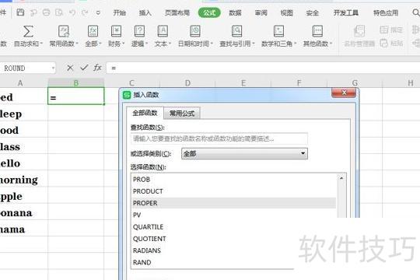Click the Save icon in quick access toolbar
This screenshot has height=280, width=420.
pos(20,12)
